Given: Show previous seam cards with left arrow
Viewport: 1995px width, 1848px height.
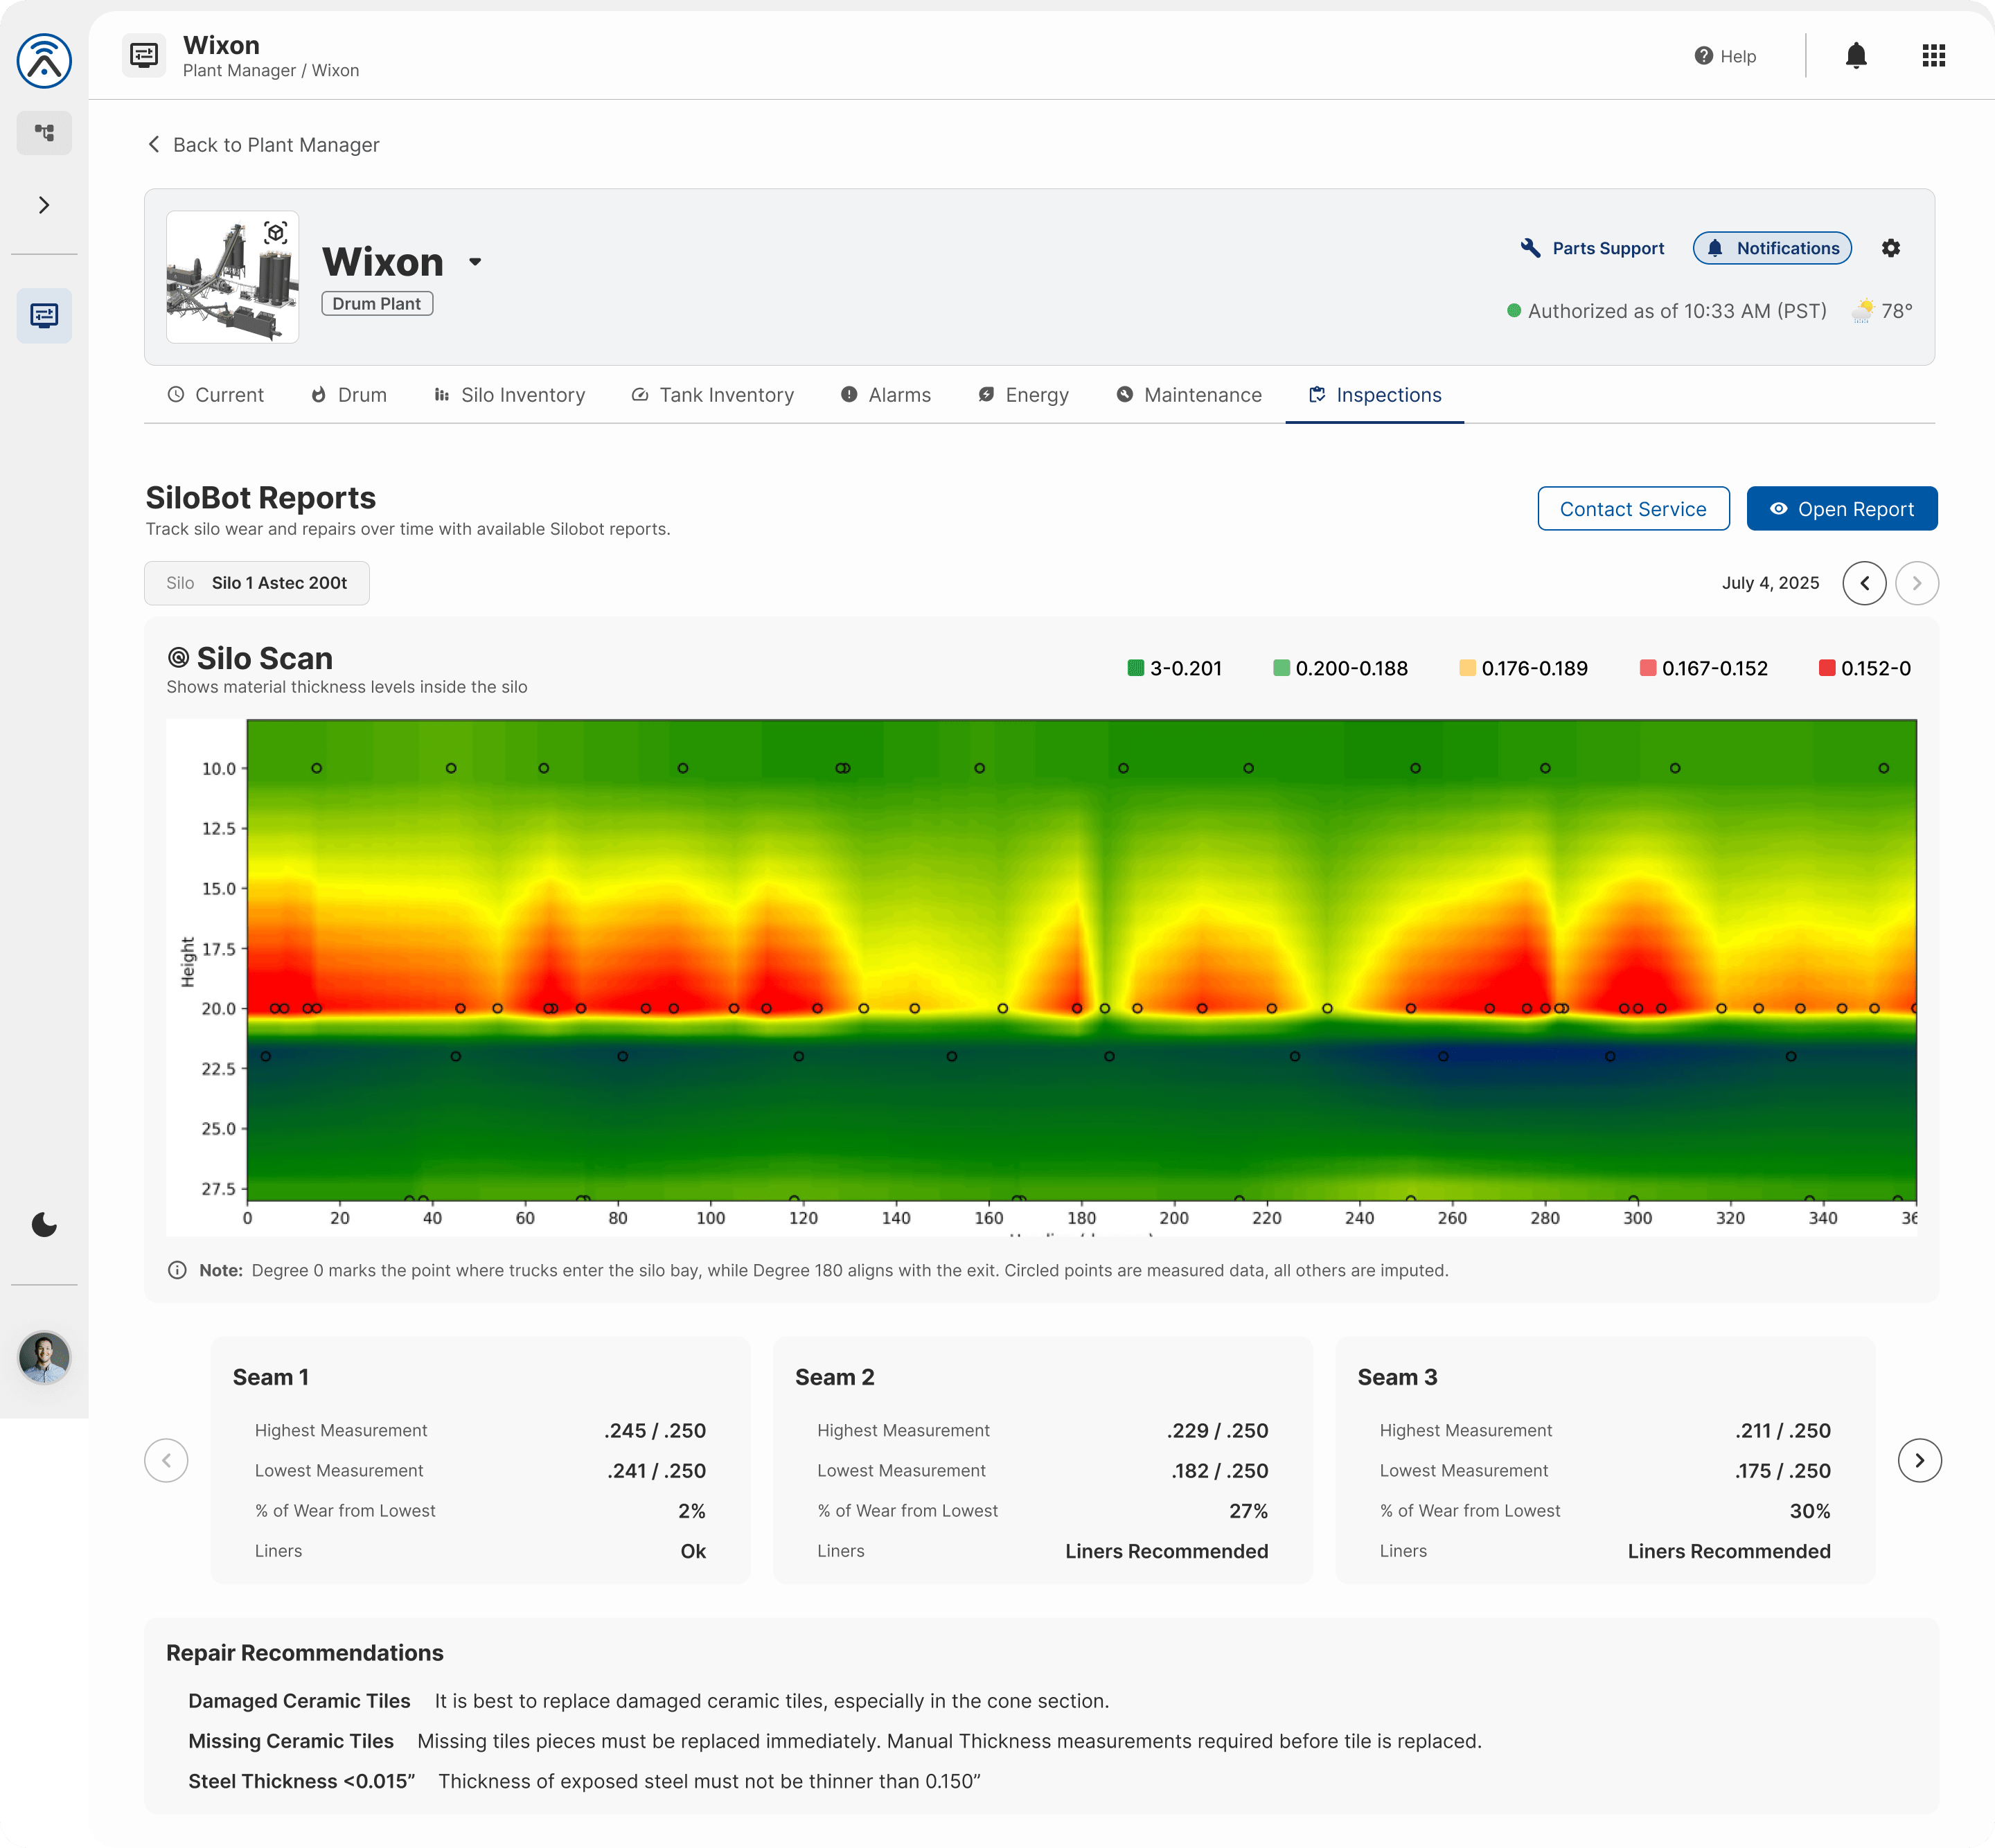Looking at the screenshot, I should click(166, 1460).
